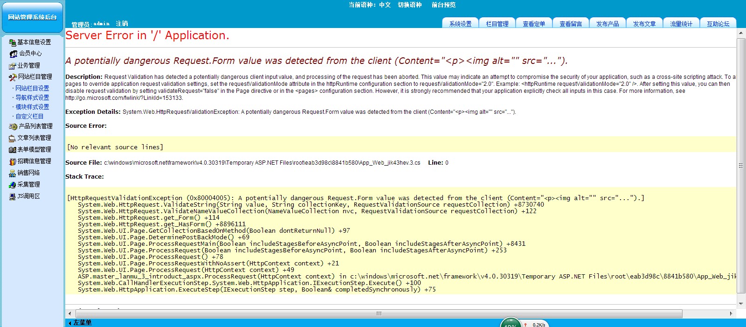Click the 会员中心 sidebar icon
Screen dimensions: 746x327
13,54
